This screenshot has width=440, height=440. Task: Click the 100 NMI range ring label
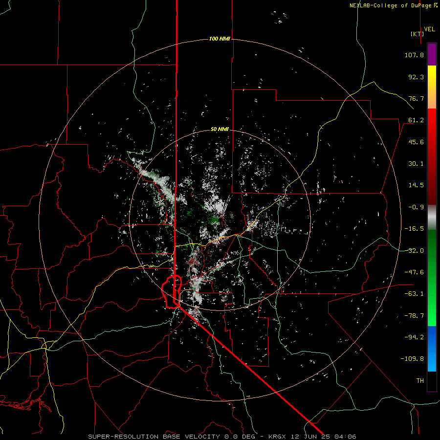[x=220, y=39]
